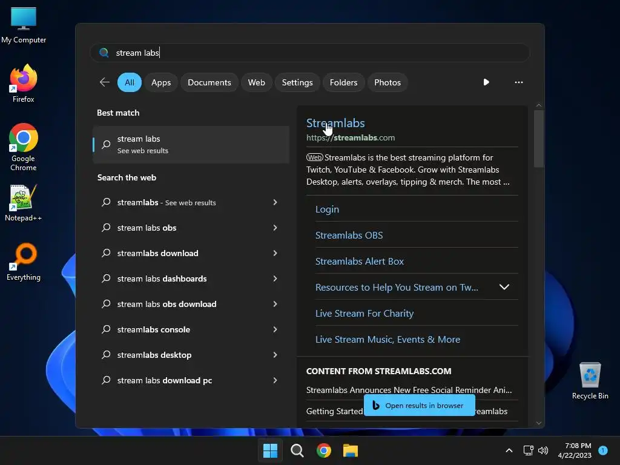
Task: Open network status tray icon
Action: point(528,450)
